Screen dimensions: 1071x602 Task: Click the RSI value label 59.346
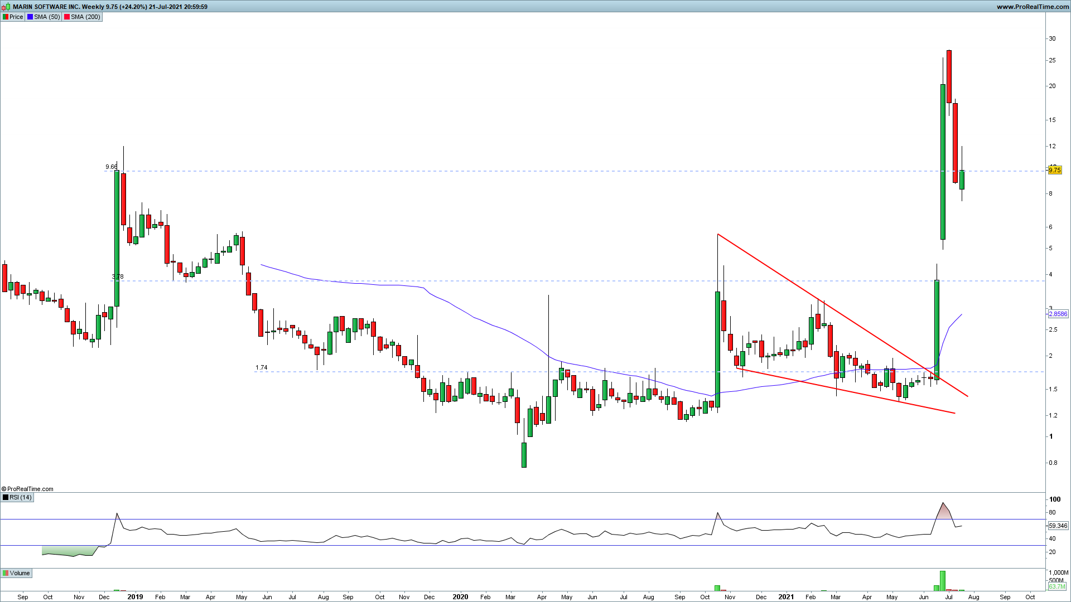click(1058, 526)
